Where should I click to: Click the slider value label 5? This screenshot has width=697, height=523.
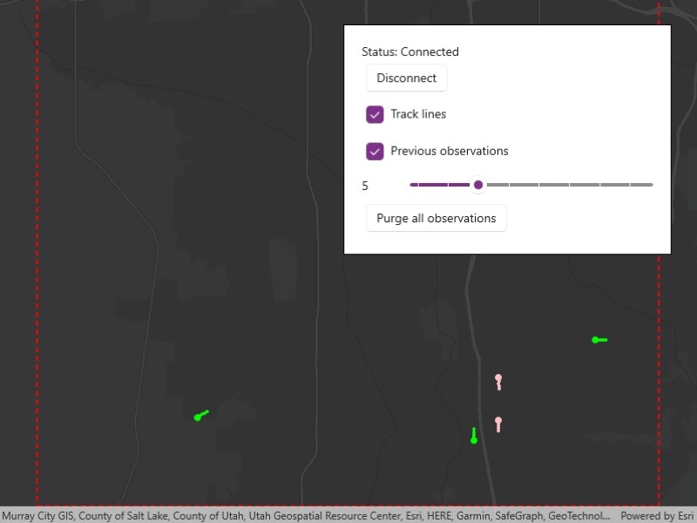click(365, 186)
